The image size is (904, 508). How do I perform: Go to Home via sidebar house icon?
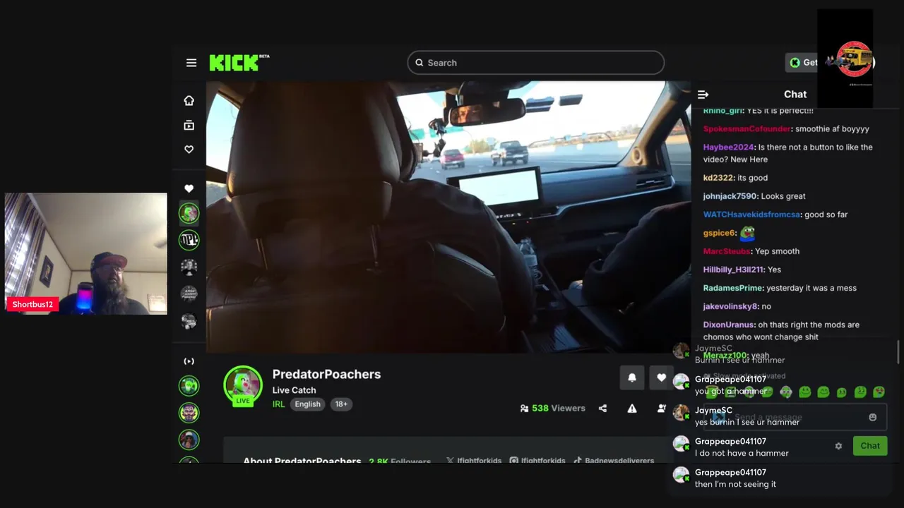(189, 100)
